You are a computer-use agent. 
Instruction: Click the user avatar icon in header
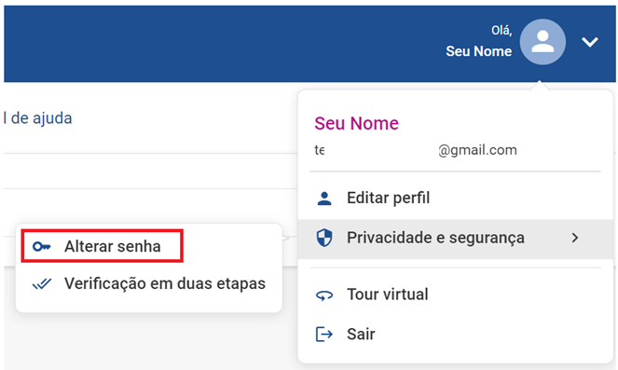click(542, 42)
